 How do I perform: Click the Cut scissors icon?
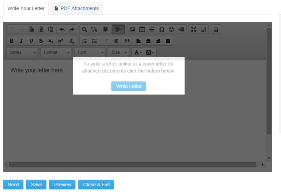(12, 29)
